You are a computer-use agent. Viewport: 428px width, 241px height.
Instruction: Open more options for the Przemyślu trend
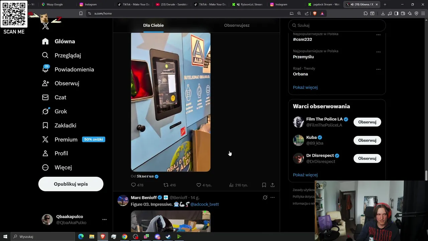coord(379,52)
